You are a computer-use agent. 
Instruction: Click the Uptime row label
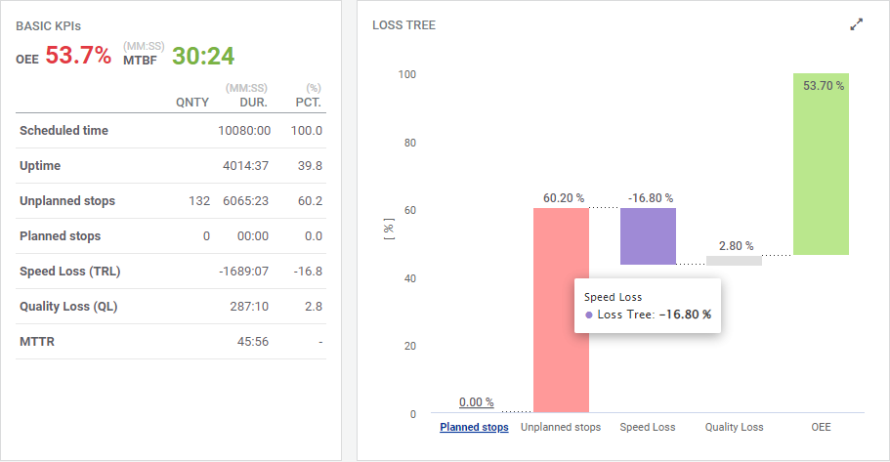(x=40, y=166)
